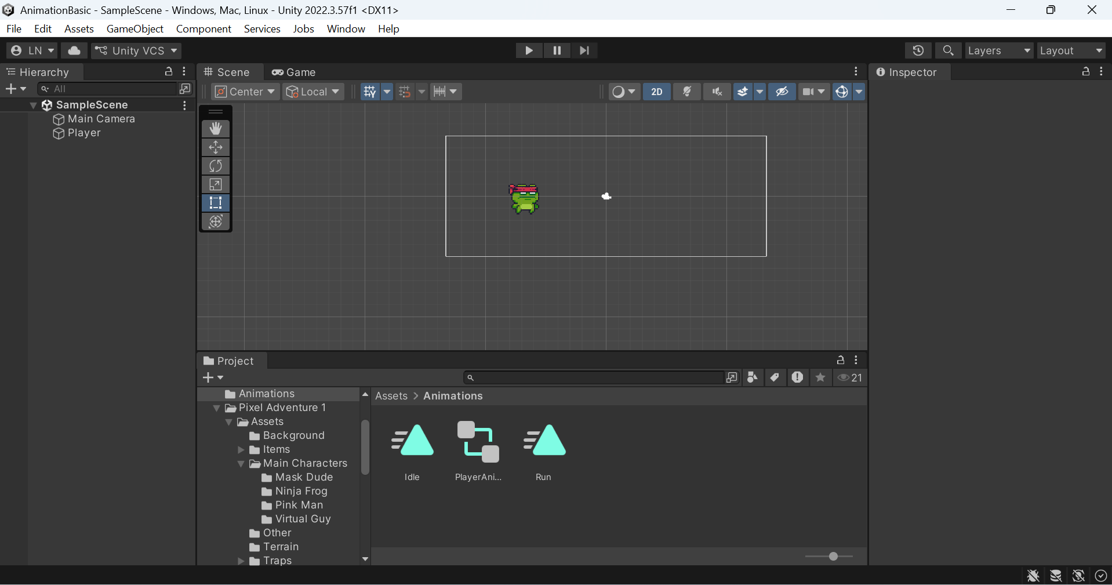The height and width of the screenshot is (585, 1112).
Task: Open Project search-in-scene picker icon
Action: pyautogui.click(x=732, y=377)
